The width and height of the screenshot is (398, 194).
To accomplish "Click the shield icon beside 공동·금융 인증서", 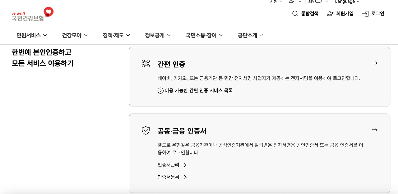I will pos(145,130).
